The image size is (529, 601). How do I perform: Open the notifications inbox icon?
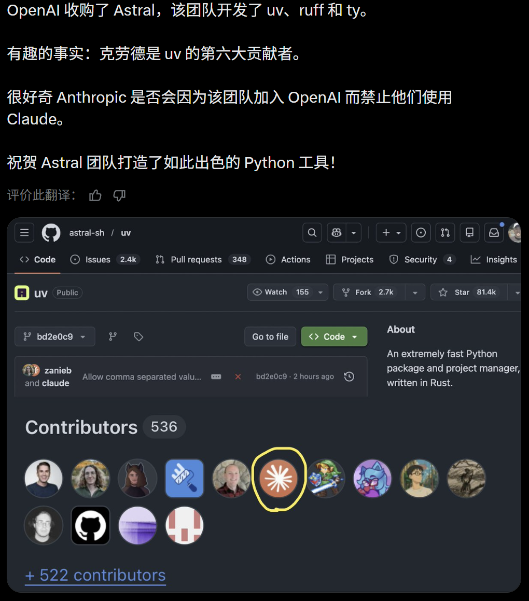coord(494,233)
